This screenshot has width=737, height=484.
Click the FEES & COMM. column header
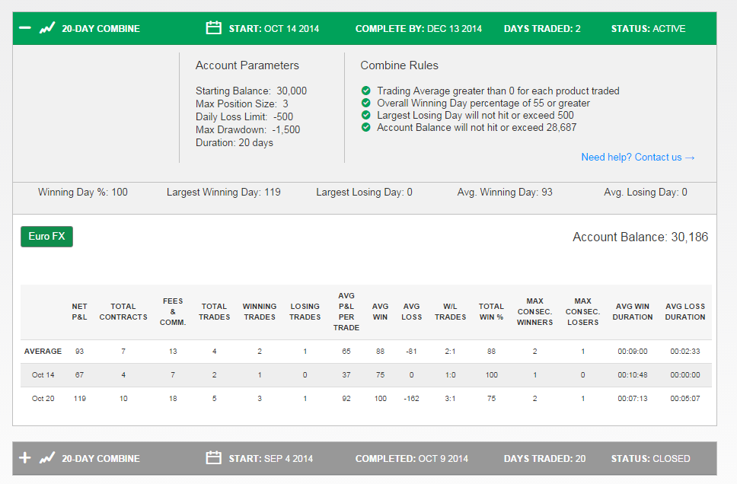tap(173, 311)
